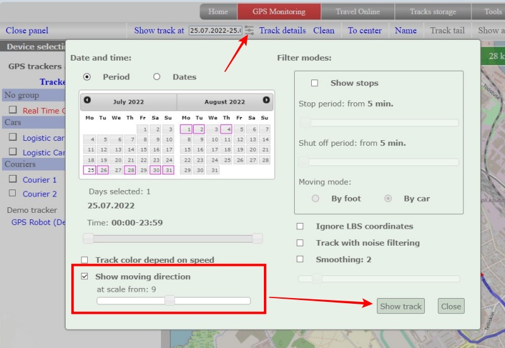
Task: Enable Track with noise filtering
Action: (300, 243)
